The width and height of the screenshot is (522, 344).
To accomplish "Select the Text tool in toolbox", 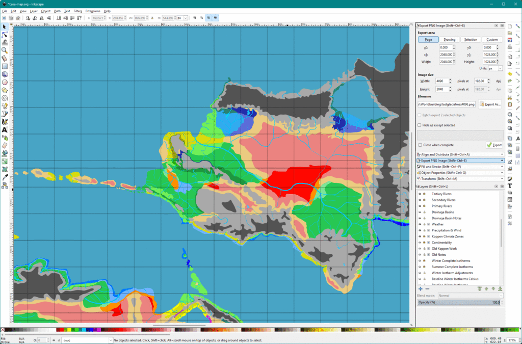I will (x=5, y=130).
